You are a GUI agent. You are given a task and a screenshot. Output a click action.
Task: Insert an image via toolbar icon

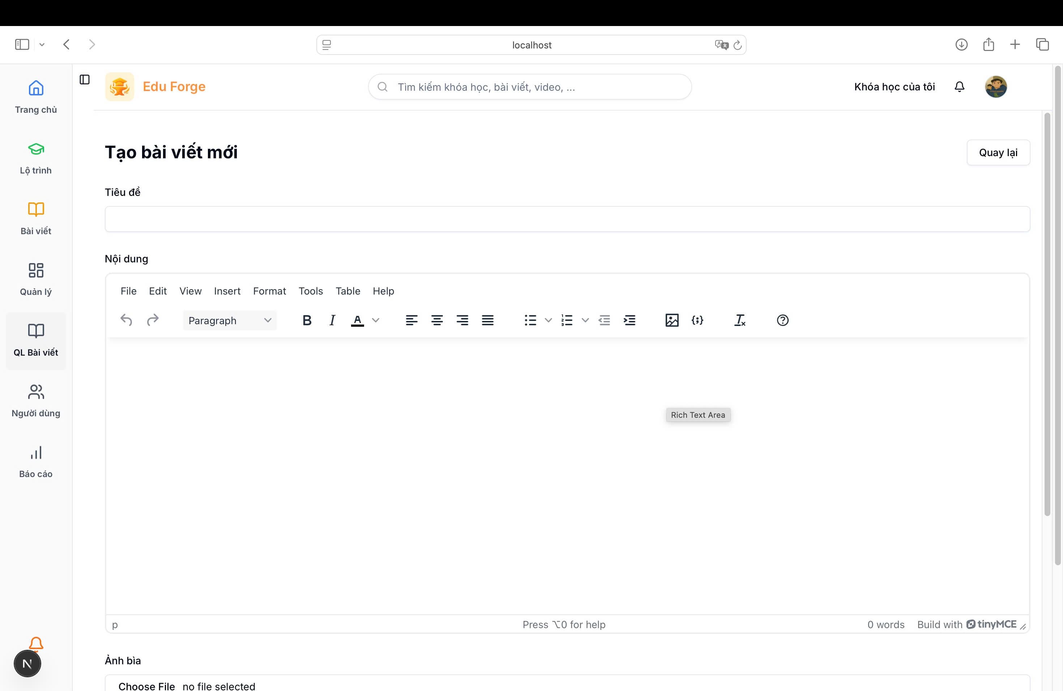click(672, 320)
